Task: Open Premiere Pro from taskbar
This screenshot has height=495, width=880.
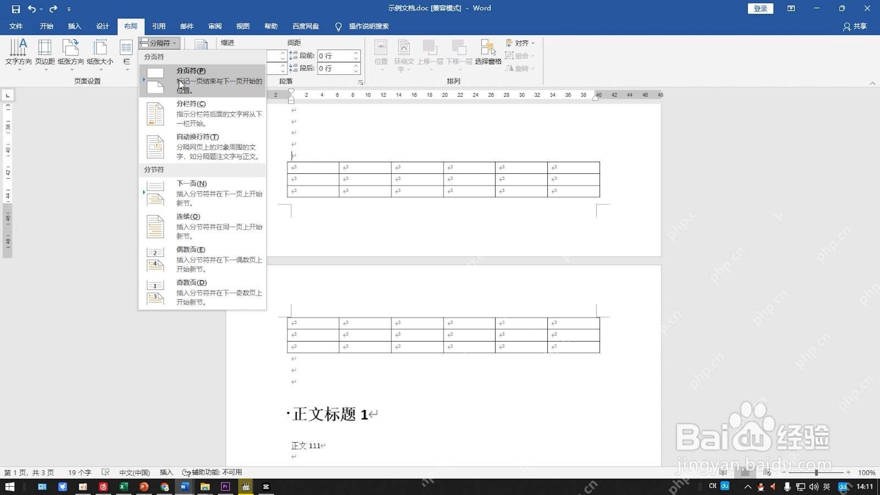Action: pos(225,487)
